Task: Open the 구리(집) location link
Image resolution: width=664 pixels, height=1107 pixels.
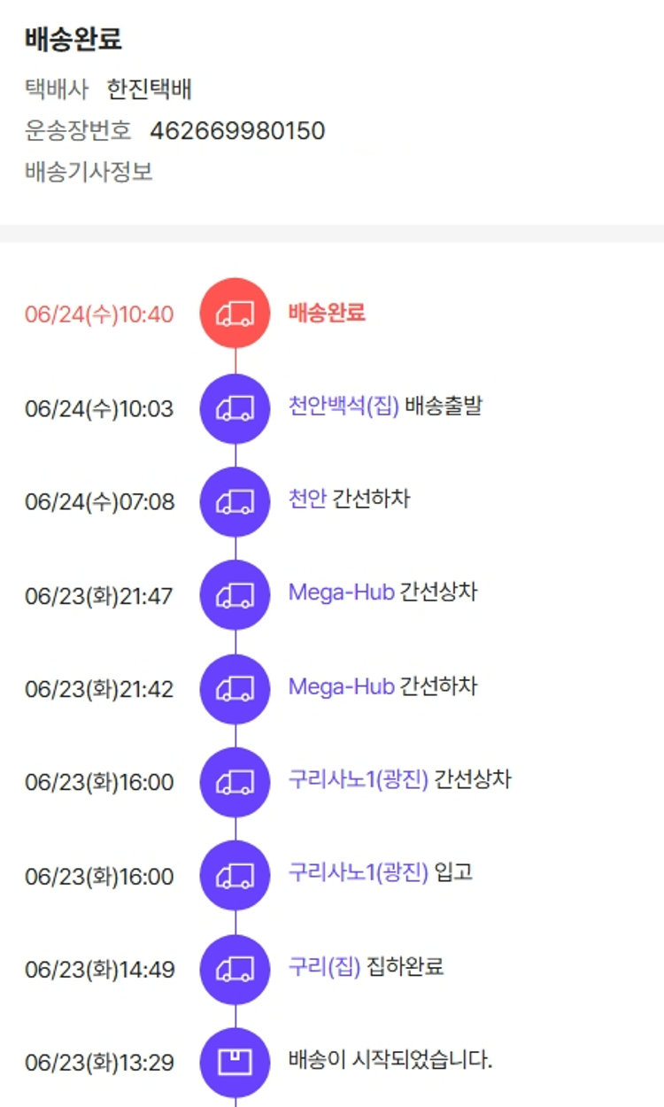Action: click(x=324, y=967)
